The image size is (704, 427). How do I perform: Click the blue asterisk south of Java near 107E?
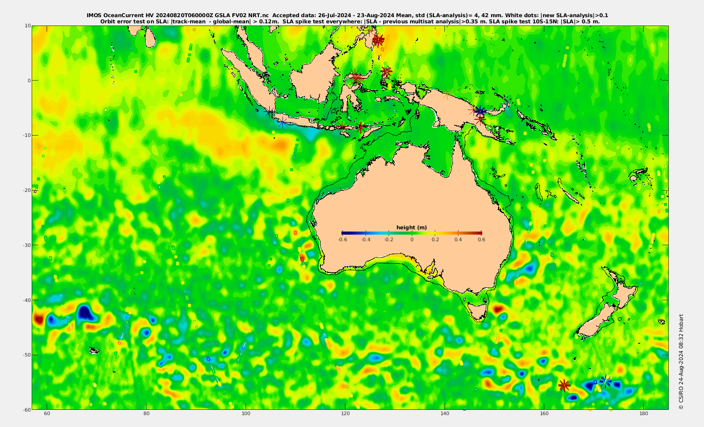click(282, 122)
